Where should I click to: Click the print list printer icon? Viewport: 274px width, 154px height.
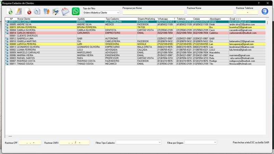pos(37,11)
